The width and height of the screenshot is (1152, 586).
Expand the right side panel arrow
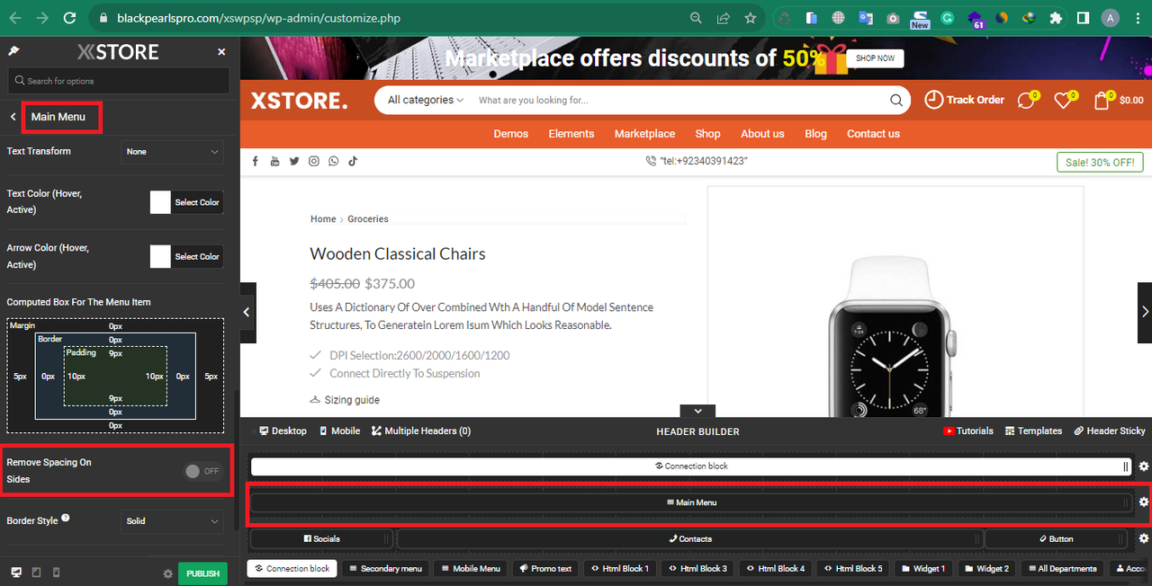1145,312
